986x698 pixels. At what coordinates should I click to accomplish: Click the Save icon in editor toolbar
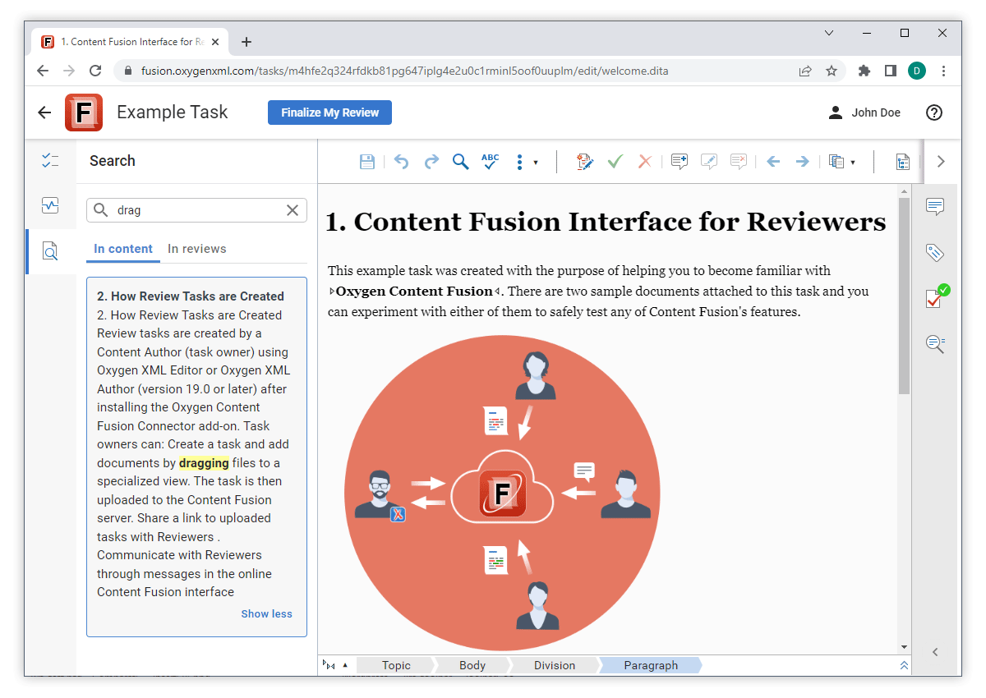coord(367,162)
